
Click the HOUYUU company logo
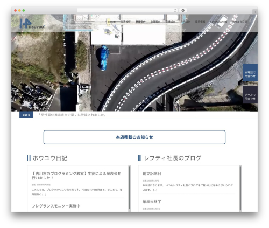(32, 24)
